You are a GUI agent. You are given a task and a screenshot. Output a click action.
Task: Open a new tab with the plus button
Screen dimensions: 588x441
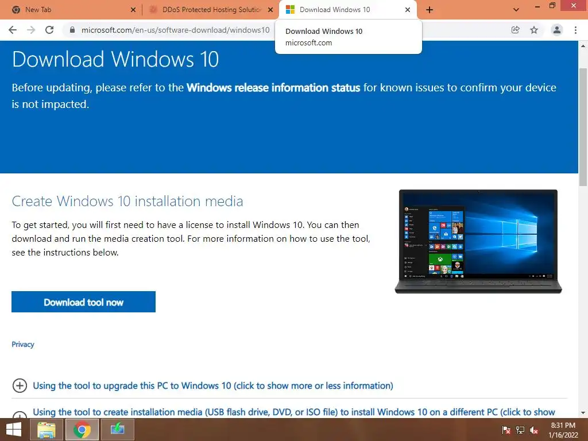pyautogui.click(x=430, y=10)
